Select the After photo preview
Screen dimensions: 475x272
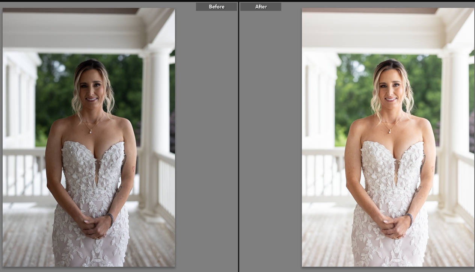(388, 137)
